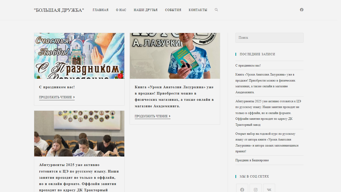
Task: Open sidebar link Праздник в Башкировке
Action: [252, 160]
